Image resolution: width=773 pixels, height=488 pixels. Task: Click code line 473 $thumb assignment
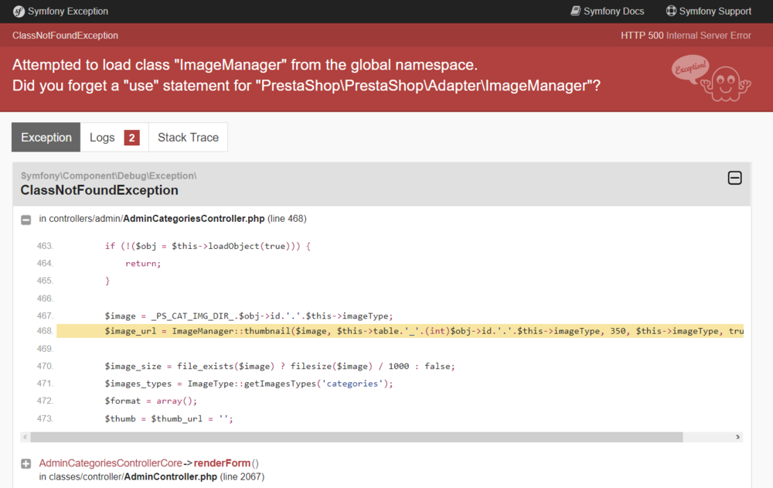[169, 418]
